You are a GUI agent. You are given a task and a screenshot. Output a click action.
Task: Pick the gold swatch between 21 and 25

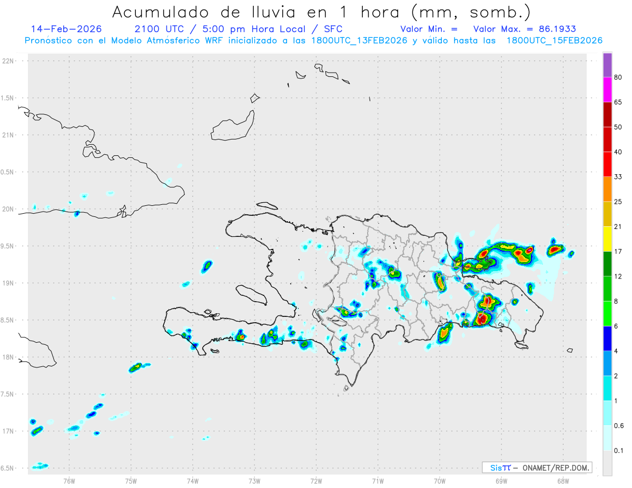(x=607, y=214)
